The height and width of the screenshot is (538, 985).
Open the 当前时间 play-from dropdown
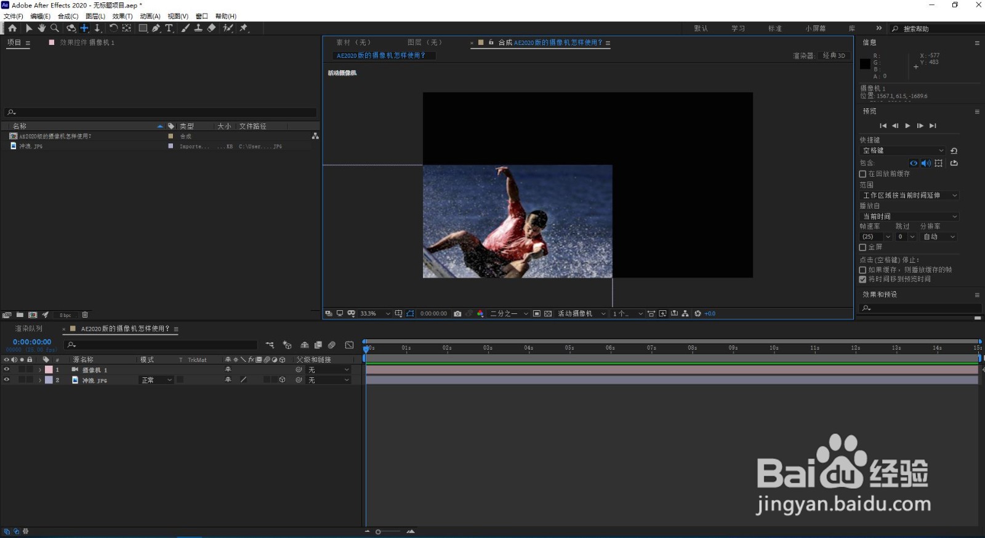(909, 217)
